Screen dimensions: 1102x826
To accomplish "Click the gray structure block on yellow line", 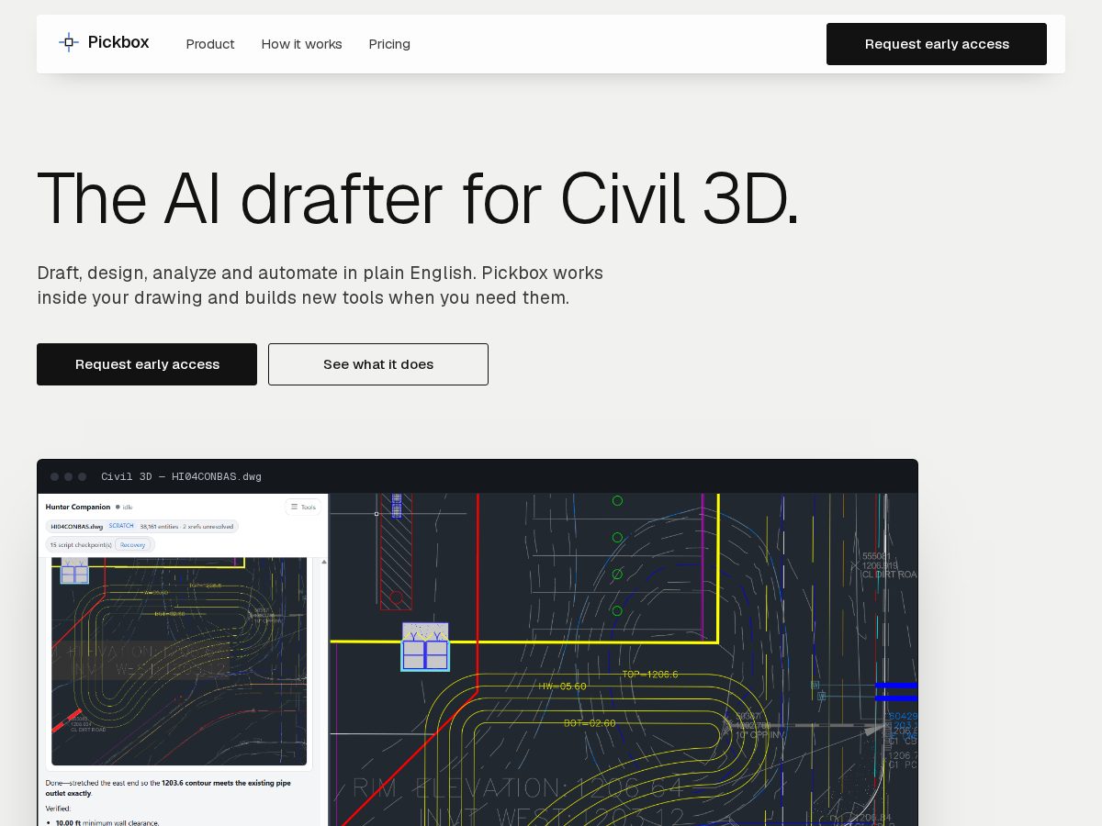I will (x=425, y=646).
